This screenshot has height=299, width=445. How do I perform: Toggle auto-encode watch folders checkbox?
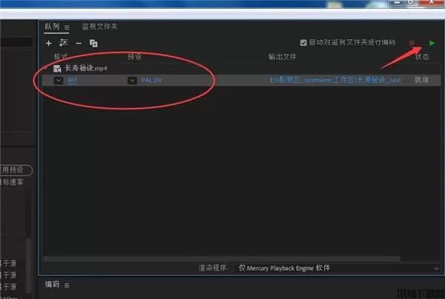[x=303, y=43]
